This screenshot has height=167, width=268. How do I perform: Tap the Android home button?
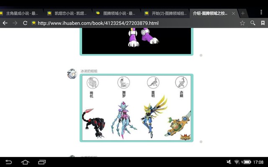(25, 162)
